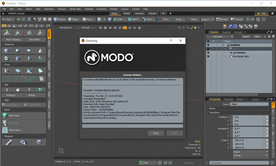This screenshot has height=166, width=276.
Task: Click the scissors cut icon in Edit
Action: click(7, 90)
